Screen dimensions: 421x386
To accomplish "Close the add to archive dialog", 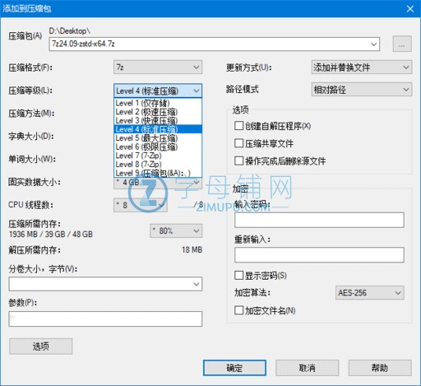I will click(410, 9).
